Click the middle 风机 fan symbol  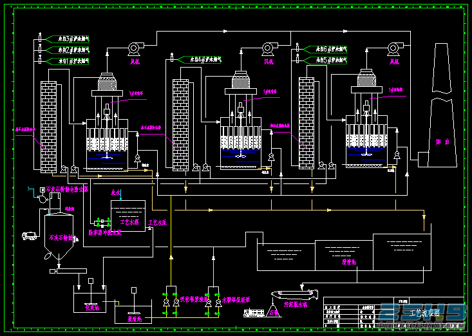click(268, 49)
